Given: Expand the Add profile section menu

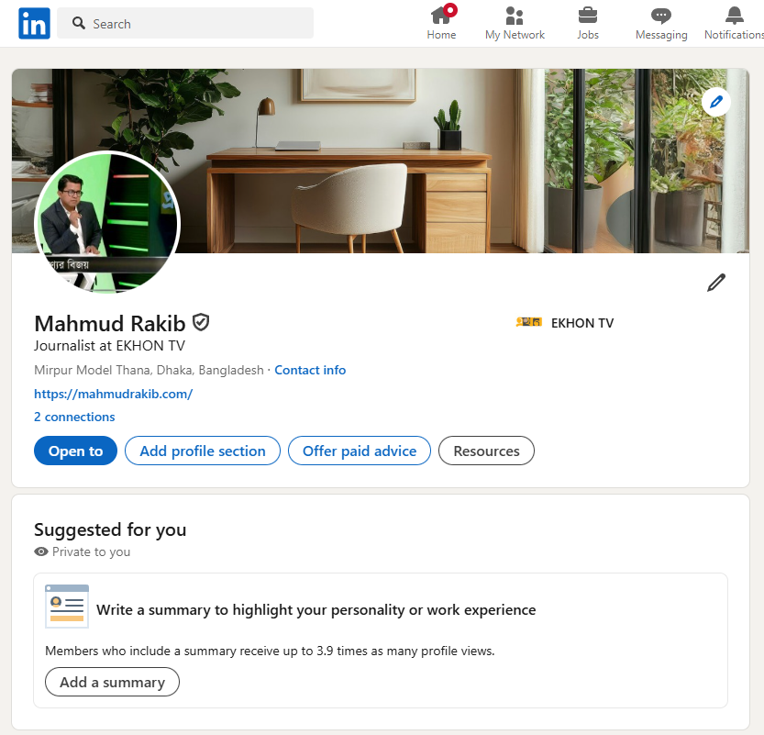Looking at the screenshot, I should coord(203,451).
